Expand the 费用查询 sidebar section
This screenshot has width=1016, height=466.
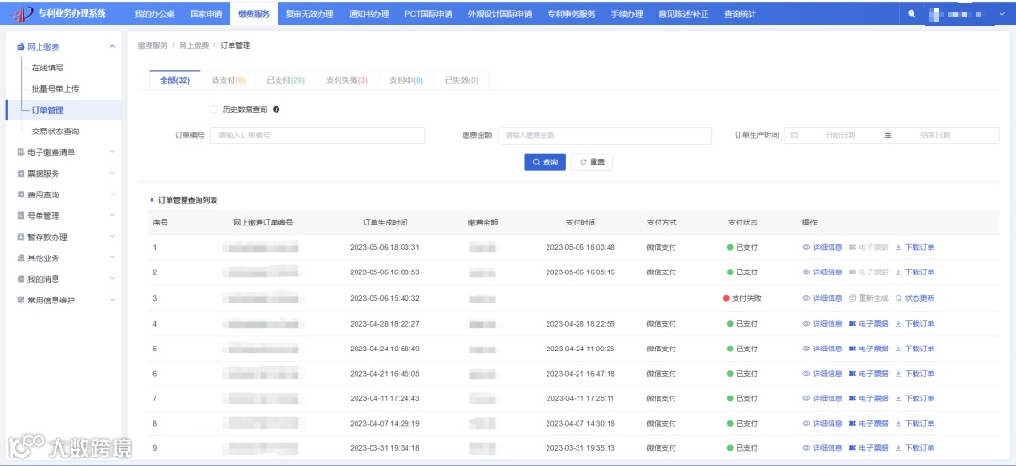[x=113, y=194]
